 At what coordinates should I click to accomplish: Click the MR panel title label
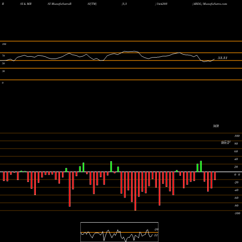(x=216, y=126)
